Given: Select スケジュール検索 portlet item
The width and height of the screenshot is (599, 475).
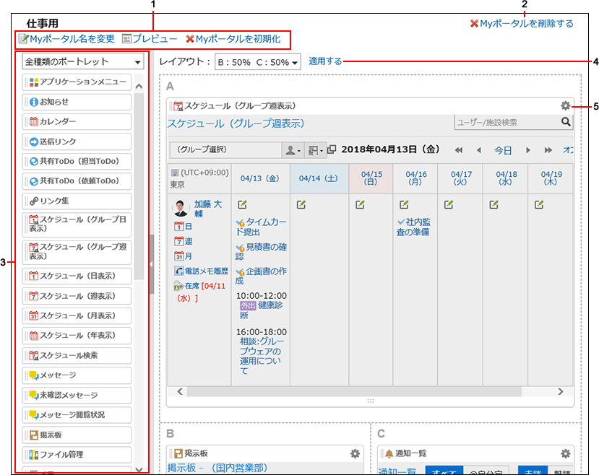Looking at the screenshot, I should pos(77,356).
